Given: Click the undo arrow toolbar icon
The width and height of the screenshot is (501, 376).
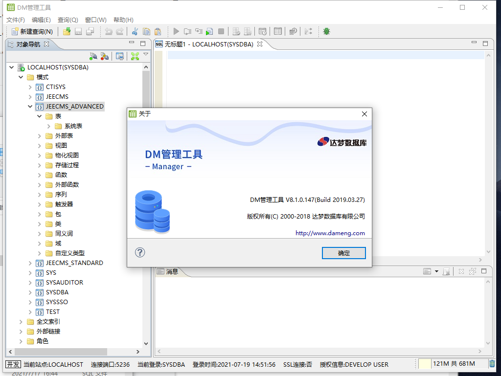Looking at the screenshot, I should click(109, 31).
